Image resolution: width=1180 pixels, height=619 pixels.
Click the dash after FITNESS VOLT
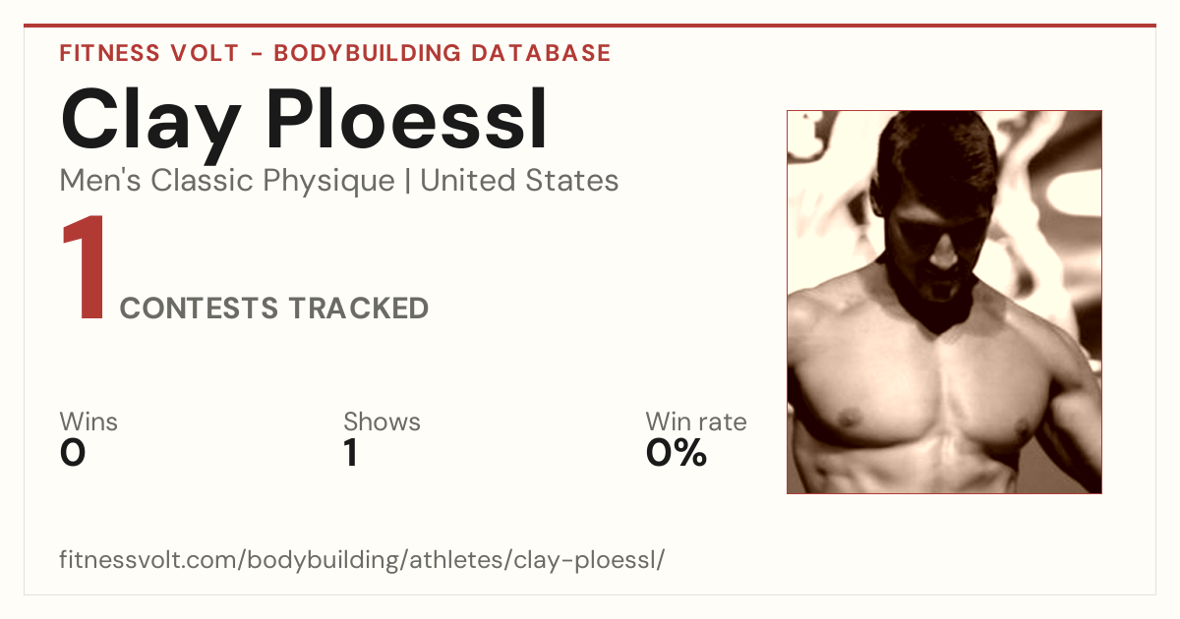(x=257, y=54)
